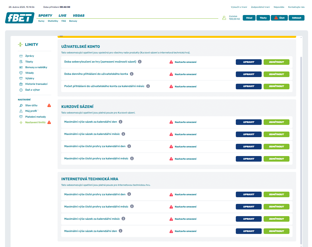Click the Stav účtu magnifier icon
The image size is (312, 247).
coord(21,105)
